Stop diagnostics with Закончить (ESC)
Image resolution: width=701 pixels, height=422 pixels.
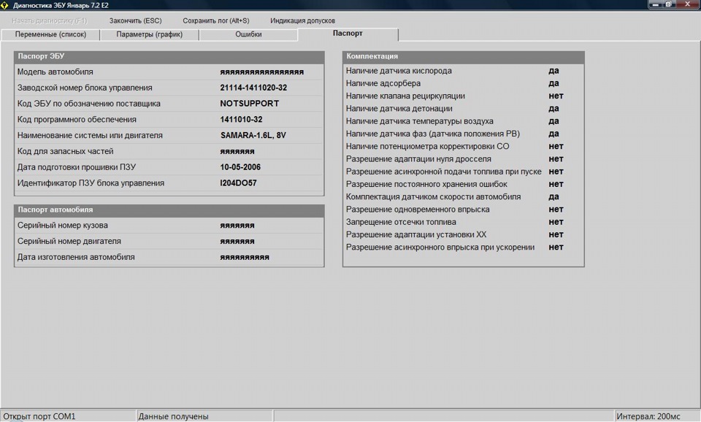pos(136,20)
